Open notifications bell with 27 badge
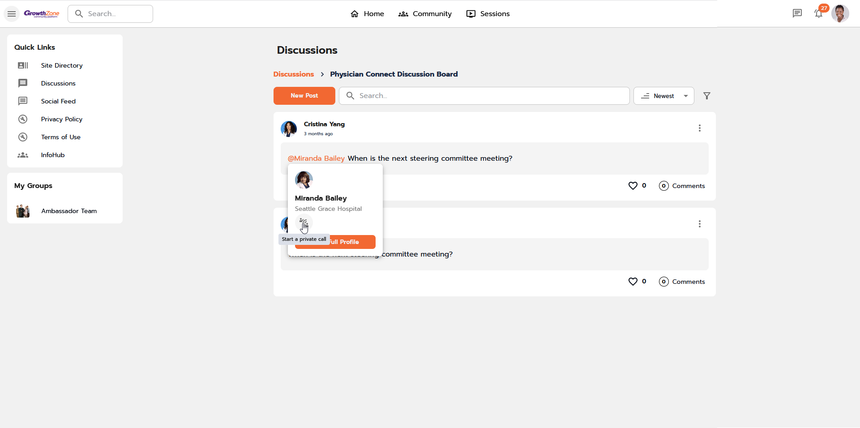This screenshot has height=428, width=860. pos(818,13)
